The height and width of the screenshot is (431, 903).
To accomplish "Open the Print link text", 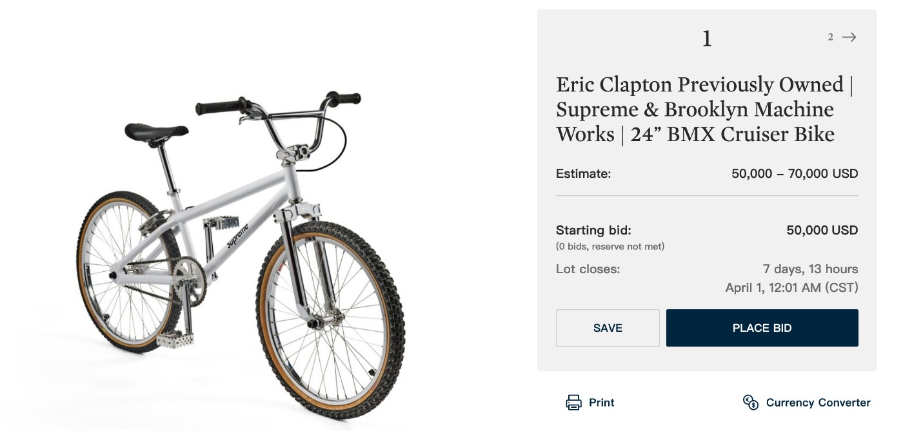I will [601, 403].
